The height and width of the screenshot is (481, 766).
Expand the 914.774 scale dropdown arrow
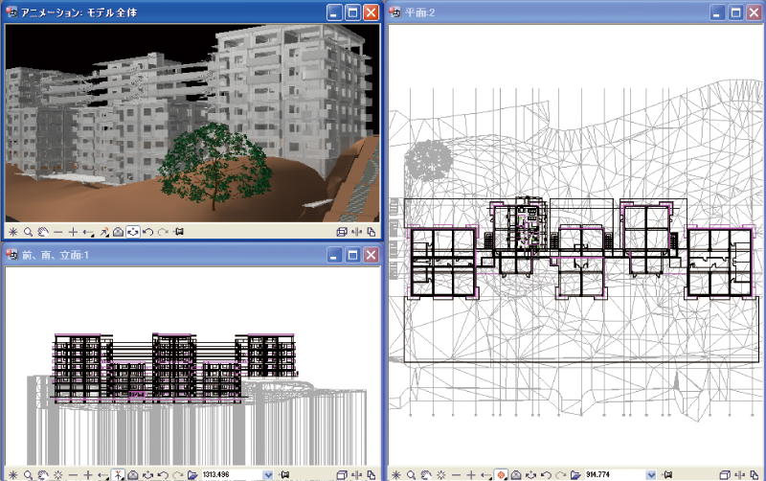[x=651, y=474]
